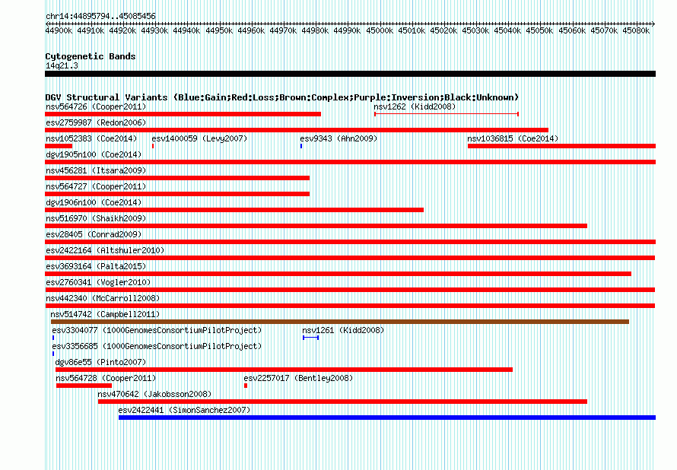Image resolution: width=677 pixels, height=470 pixels.
Task: Click the nsv564727 (Cooper2011) label
Action: click(x=96, y=186)
